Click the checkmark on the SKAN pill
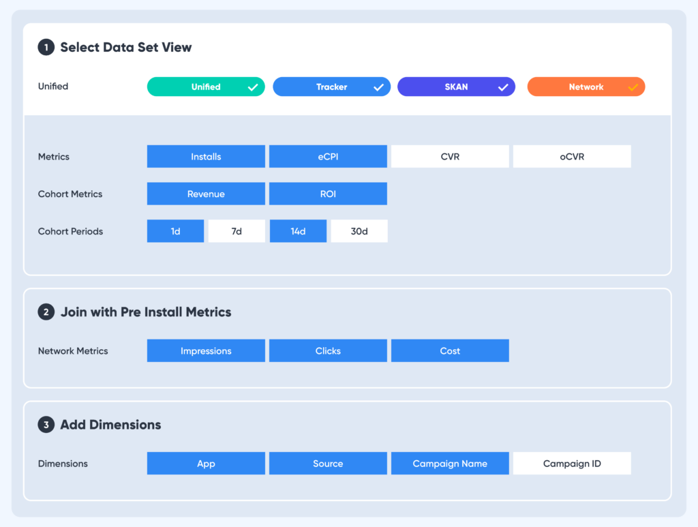 pos(503,87)
